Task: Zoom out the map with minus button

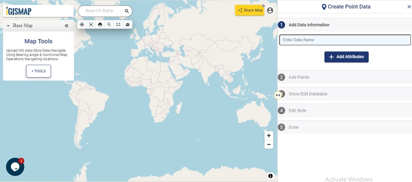Action: pos(269,144)
